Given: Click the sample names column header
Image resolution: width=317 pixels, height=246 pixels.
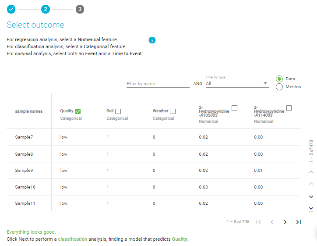Looking at the screenshot, I should click(x=29, y=111).
